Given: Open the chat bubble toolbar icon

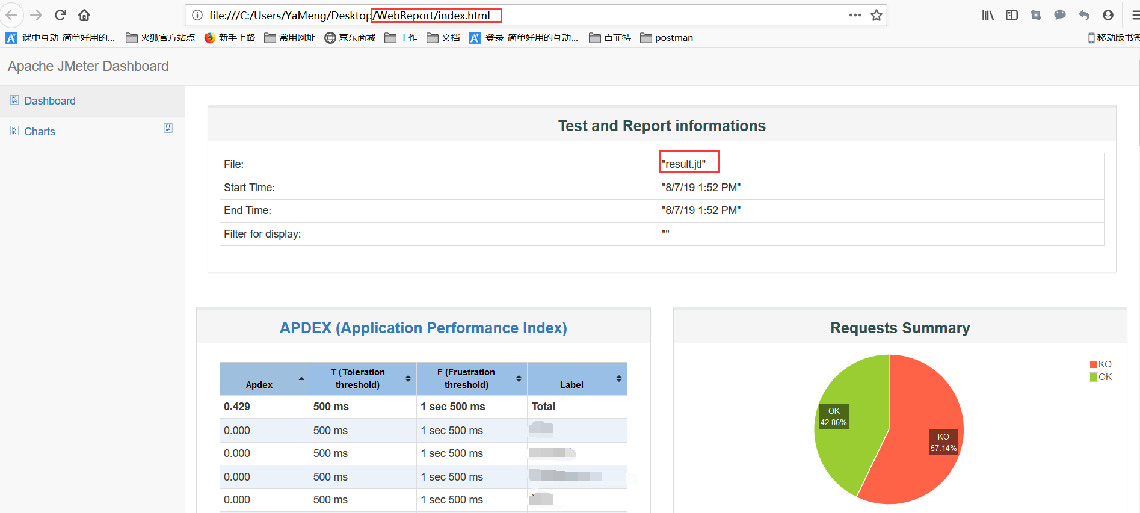Looking at the screenshot, I should click(x=1060, y=15).
